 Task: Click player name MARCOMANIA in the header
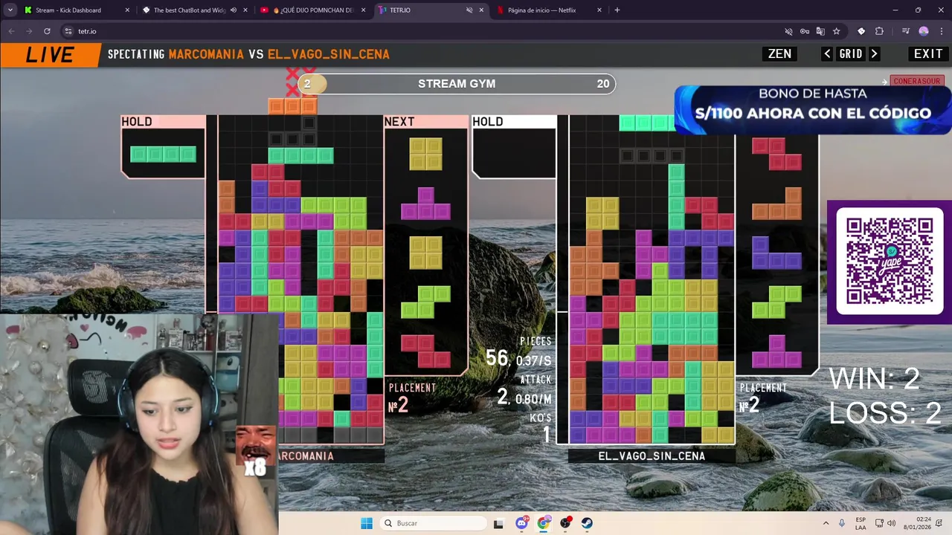pos(206,54)
